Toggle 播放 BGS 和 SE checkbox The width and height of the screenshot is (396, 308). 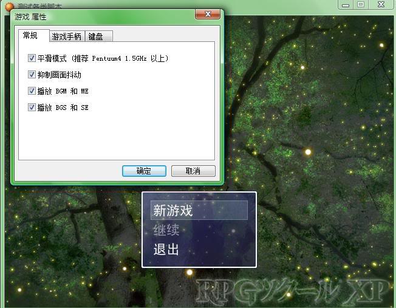(32, 108)
